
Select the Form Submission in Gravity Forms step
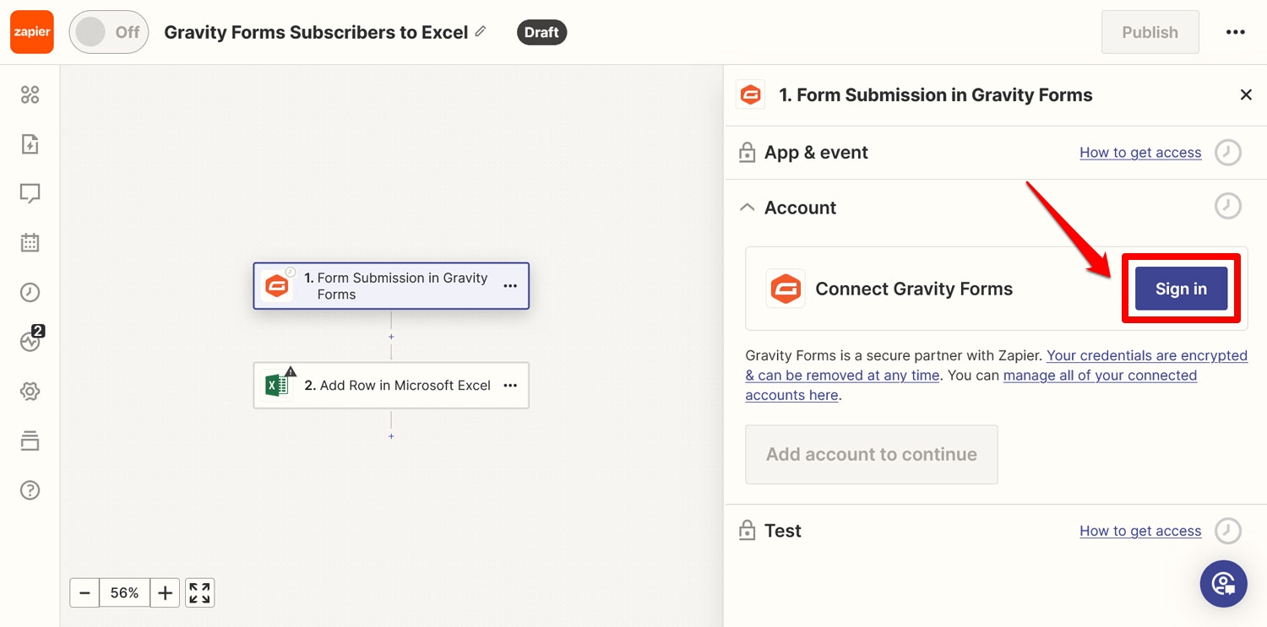pos(391,286)
